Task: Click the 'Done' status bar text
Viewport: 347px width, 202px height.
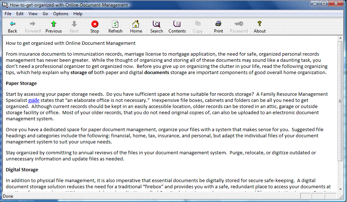Action: click(x=8, y=196)
